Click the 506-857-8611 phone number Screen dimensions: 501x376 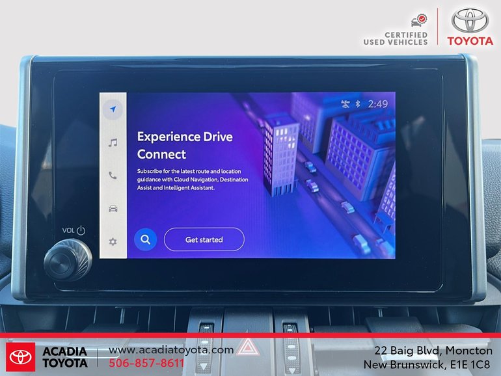tap(146, 363)
